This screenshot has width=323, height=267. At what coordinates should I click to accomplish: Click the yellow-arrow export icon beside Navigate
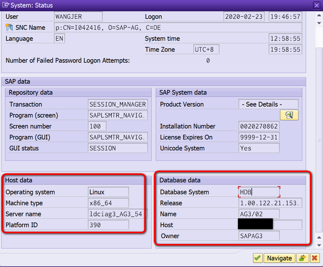302,258
